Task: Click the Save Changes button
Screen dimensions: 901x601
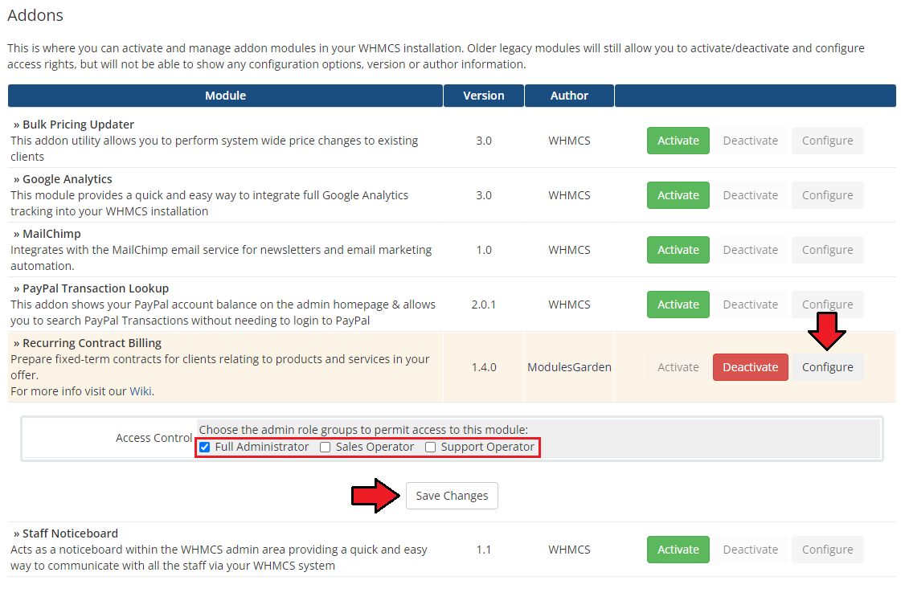Action: pos(452,496)
